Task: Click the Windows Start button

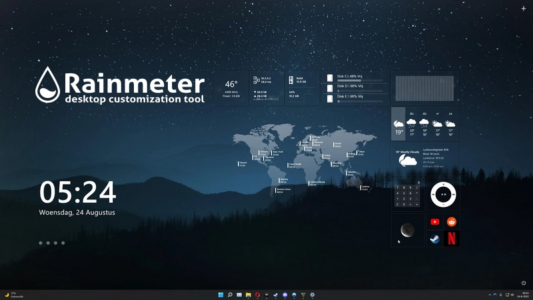Action: tap(221, 295)
